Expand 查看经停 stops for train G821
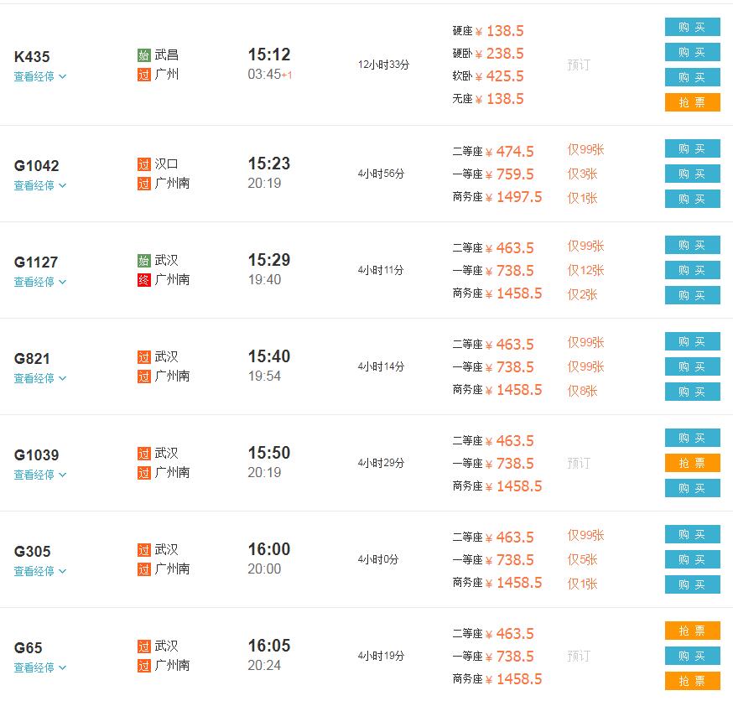733x701 pixels. [x=39, y=378]
